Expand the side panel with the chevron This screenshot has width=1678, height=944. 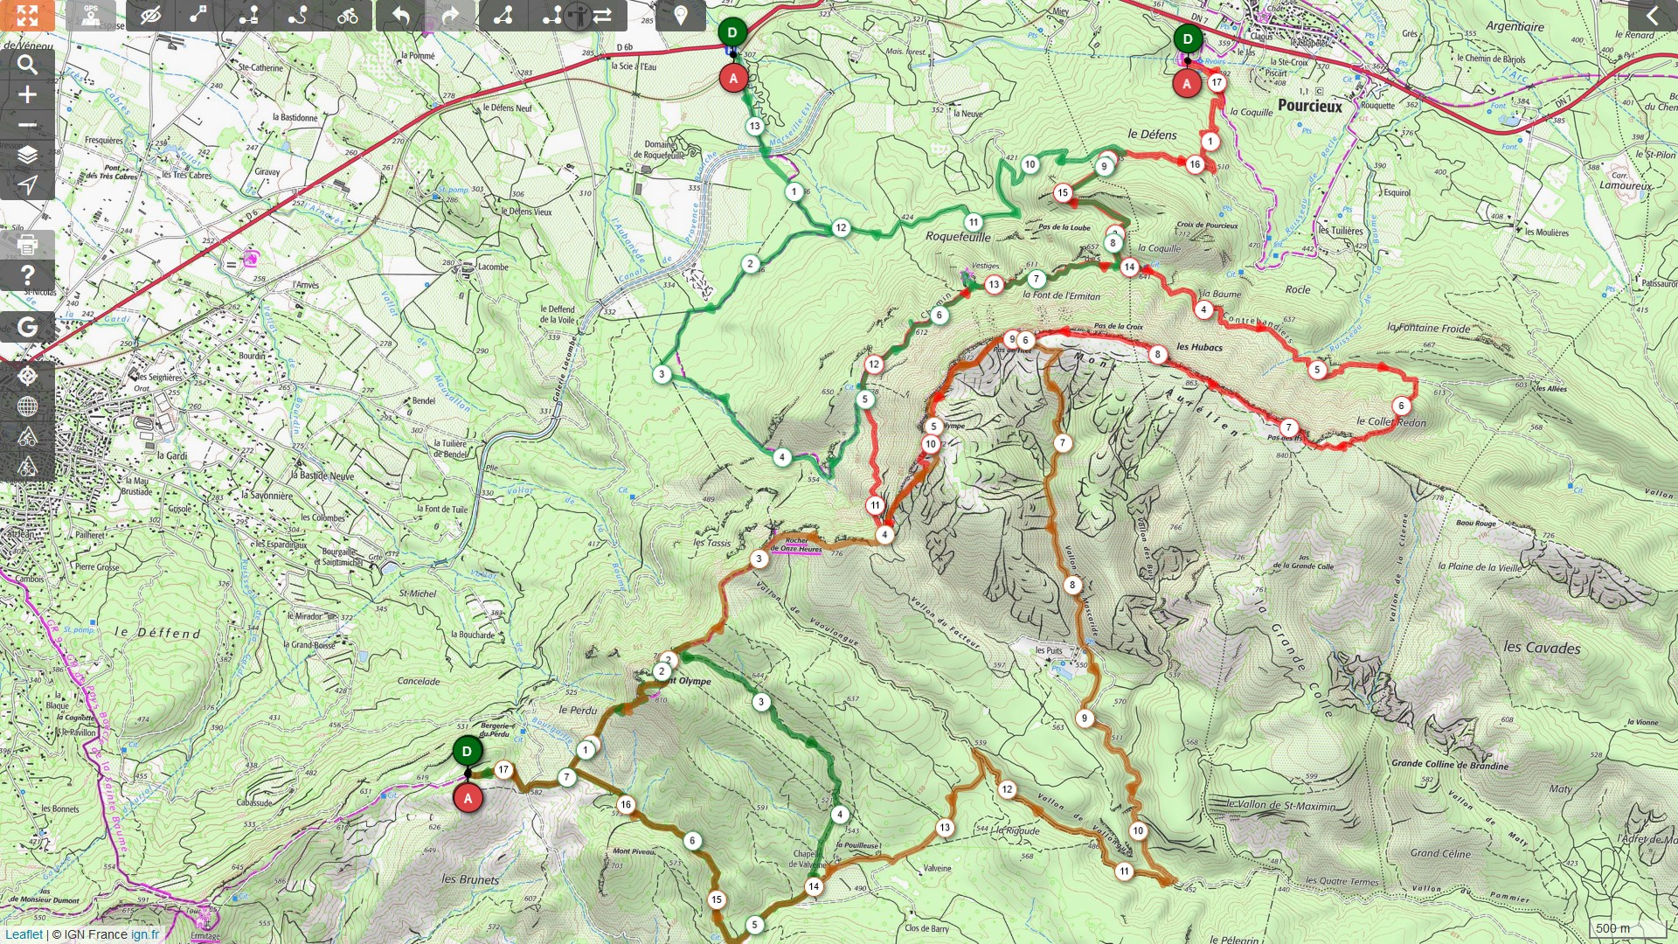pos(1653,16)
